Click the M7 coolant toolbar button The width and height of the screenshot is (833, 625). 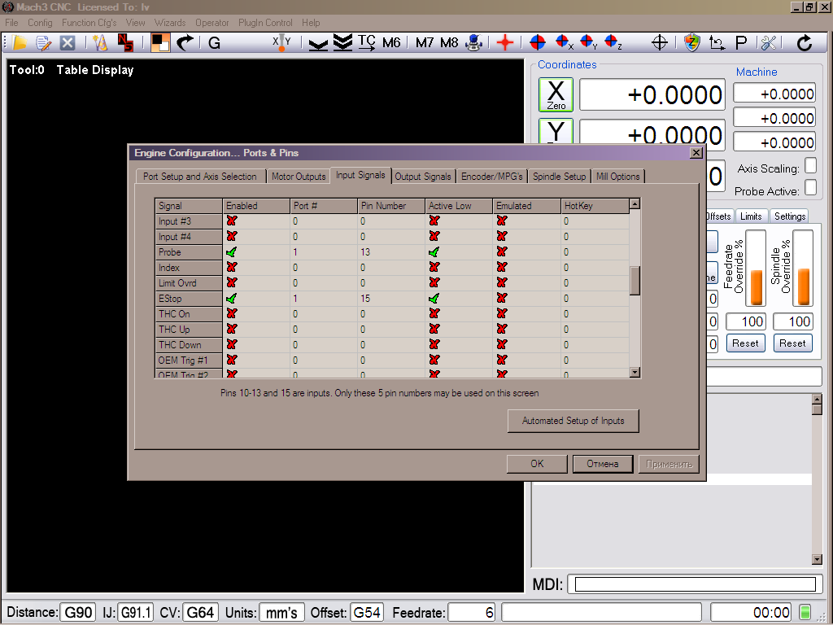point(425,42)
